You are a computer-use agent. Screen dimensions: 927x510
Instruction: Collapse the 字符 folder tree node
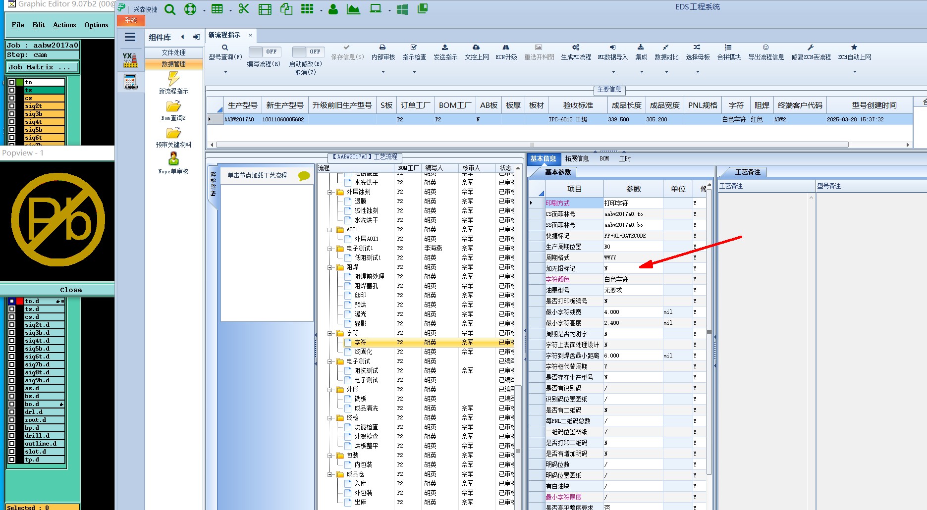coord(330,333)
